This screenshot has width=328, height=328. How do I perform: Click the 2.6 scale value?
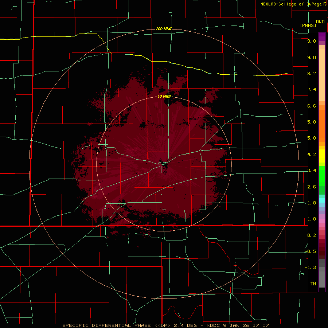point(312,187)
